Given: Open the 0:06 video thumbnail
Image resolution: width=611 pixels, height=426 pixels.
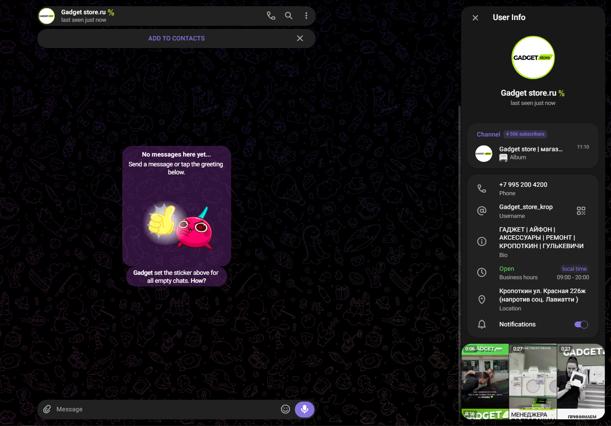Looking at the screenshot, I should pos(485,376).
